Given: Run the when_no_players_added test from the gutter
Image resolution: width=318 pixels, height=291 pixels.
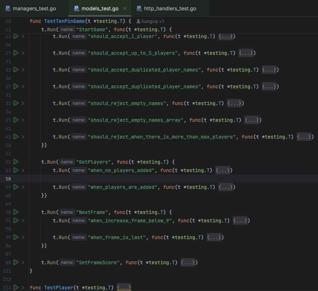Looking at the screenshot, I should click(x=16, y=170).
